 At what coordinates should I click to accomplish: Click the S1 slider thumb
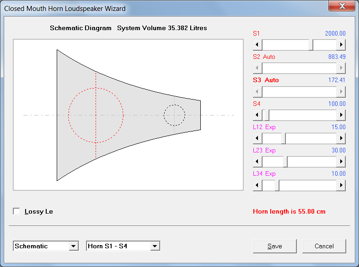click(311, 45)
